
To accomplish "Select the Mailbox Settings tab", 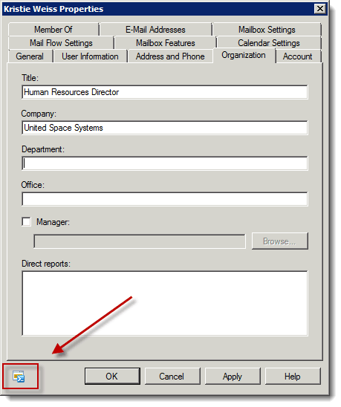I will coord(267,29).
